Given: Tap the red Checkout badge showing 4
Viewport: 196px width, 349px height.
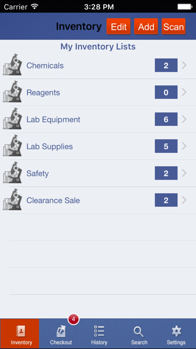Looking at the screenshot, I should click(x=73, y=319).
